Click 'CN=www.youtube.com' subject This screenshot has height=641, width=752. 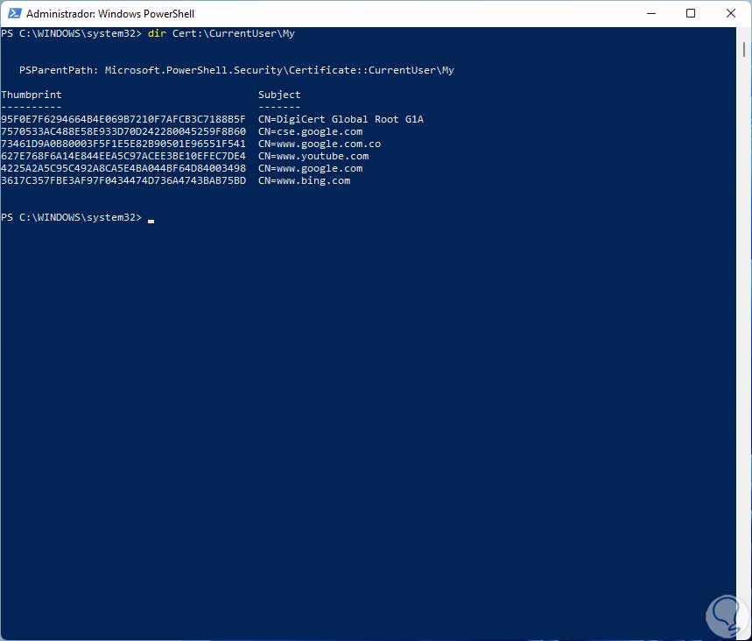(313, 156)
